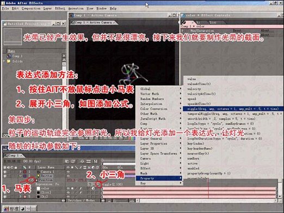Click the project thumbnail preview
284x213 pixels.
(x=13, y=36)
